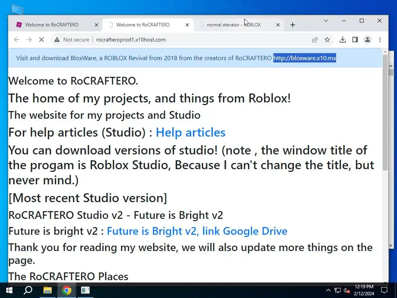Image resolution: width=397 pixels, height=298 pixels.
Task: Open network status tray icon
Action: (x=338, y=290)
